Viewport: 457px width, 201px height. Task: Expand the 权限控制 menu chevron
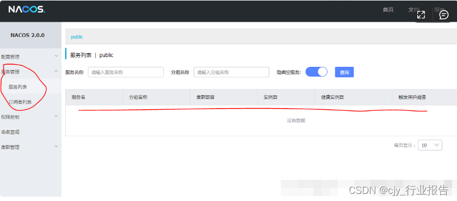56,116
